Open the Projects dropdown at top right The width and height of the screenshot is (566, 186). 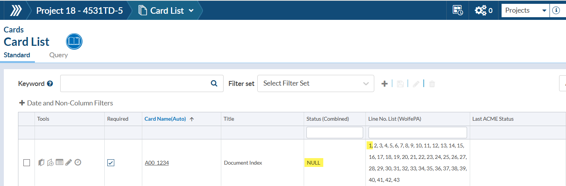(x=525, y=10)
